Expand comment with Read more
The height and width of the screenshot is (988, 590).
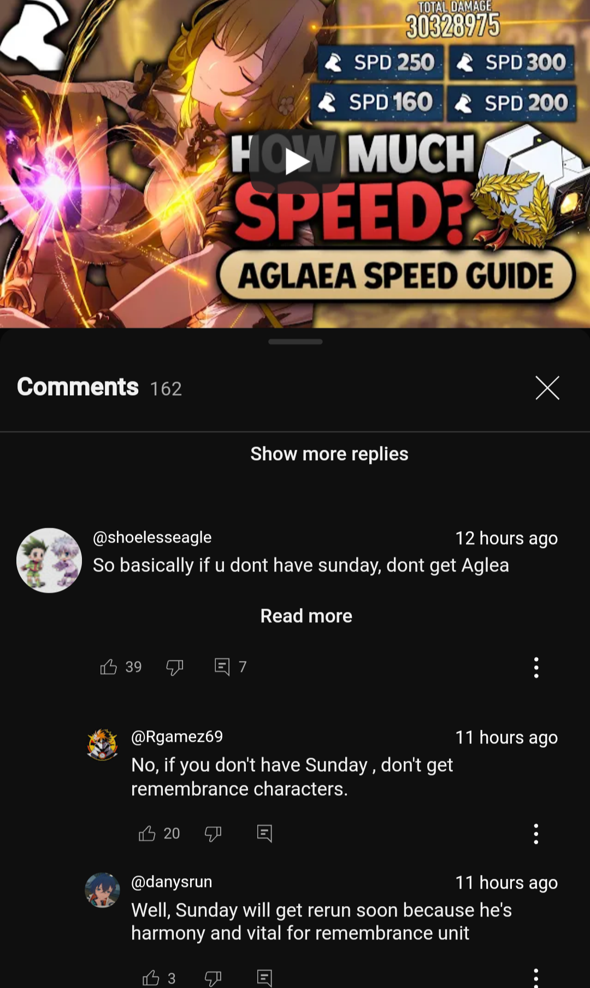tap(306, 616)
